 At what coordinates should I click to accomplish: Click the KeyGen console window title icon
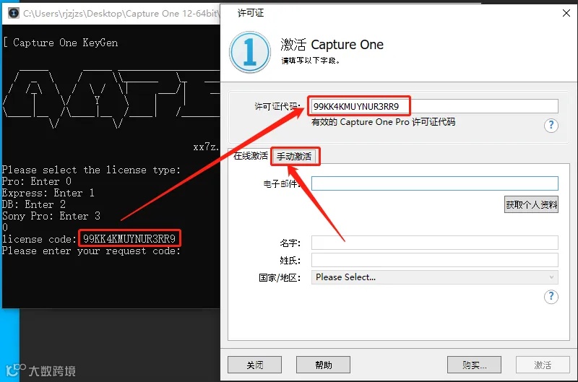[14, 14]
